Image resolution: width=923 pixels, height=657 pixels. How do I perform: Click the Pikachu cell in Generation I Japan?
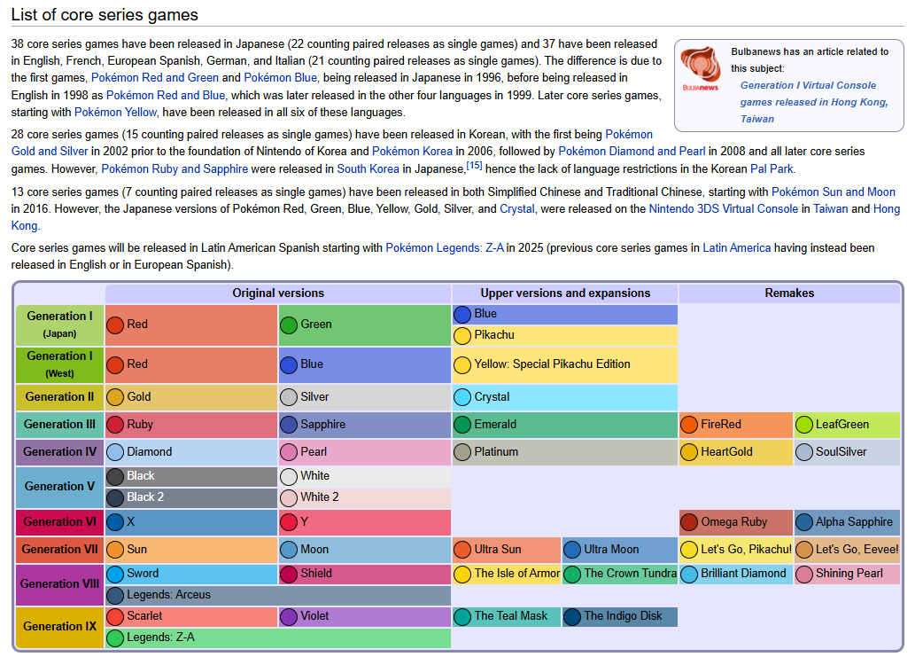pos(565,336)
